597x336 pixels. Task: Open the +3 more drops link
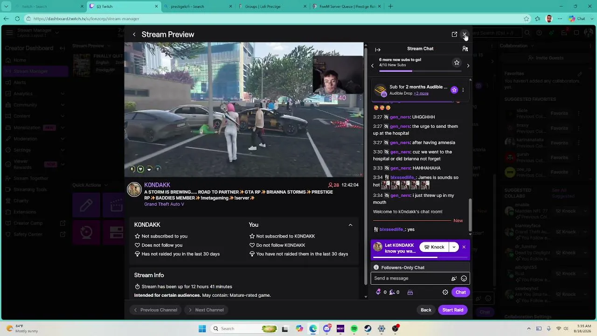[x=421, y=93]
